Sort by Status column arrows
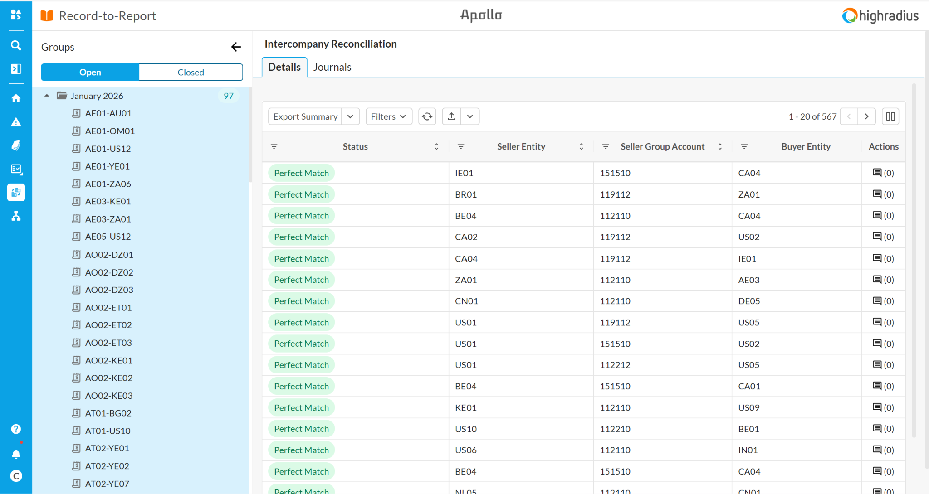 [x=436, y=146]
